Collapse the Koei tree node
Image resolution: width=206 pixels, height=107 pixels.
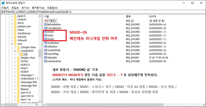pyautogui.click(x=12, y=44)
